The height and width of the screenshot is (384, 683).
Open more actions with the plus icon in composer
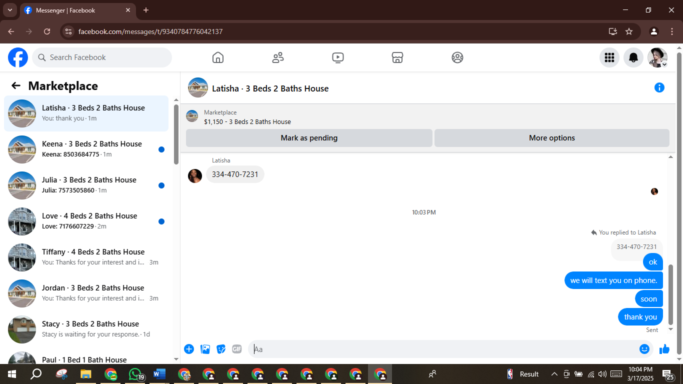(189, 349)
